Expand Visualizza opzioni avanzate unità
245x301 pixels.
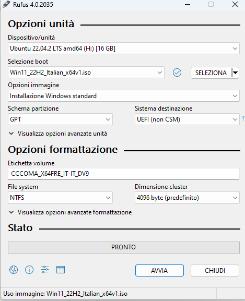58,134
